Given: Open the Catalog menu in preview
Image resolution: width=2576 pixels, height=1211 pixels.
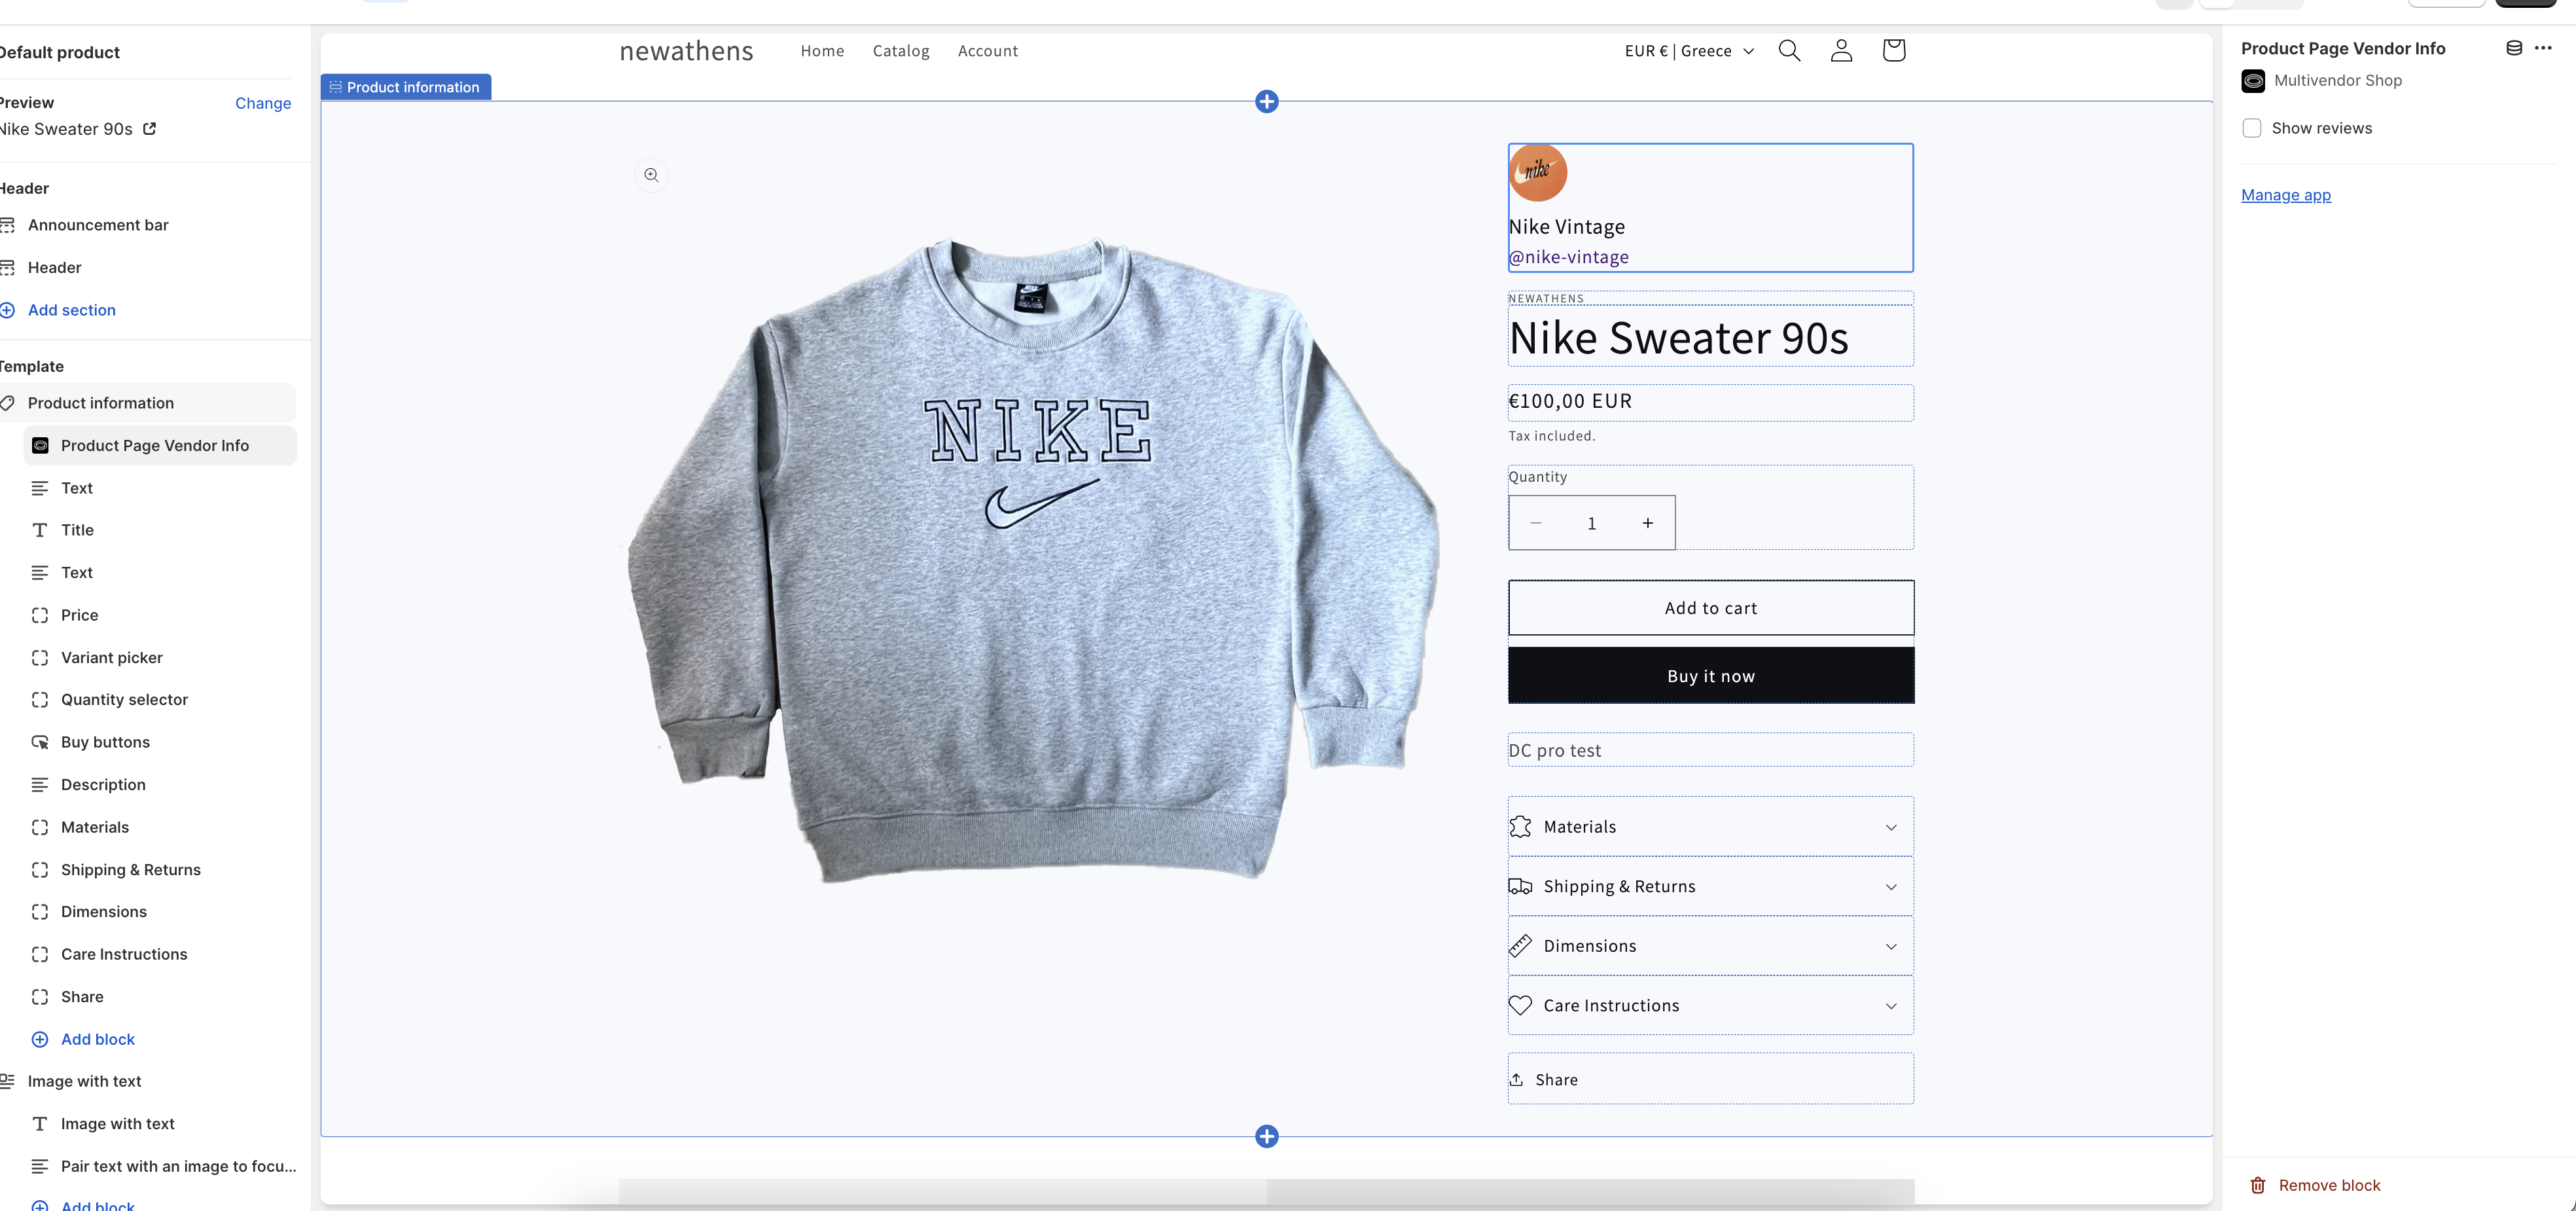Looking at the screenshot, I should [900, 50].
